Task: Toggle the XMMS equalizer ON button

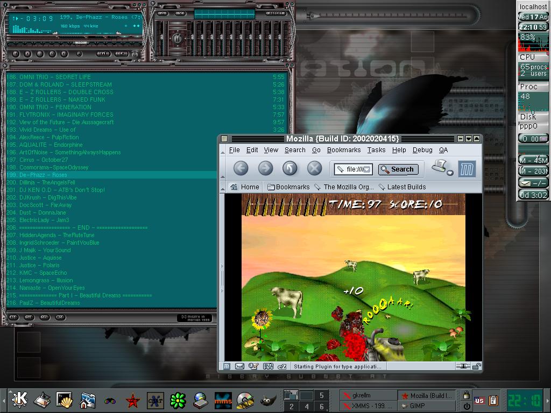Action: click(163, 13)
